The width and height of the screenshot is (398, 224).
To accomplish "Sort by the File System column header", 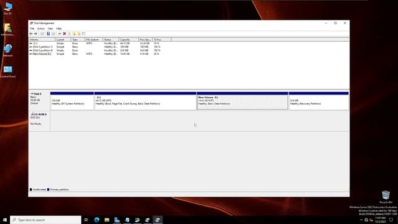I will [94, 40].
